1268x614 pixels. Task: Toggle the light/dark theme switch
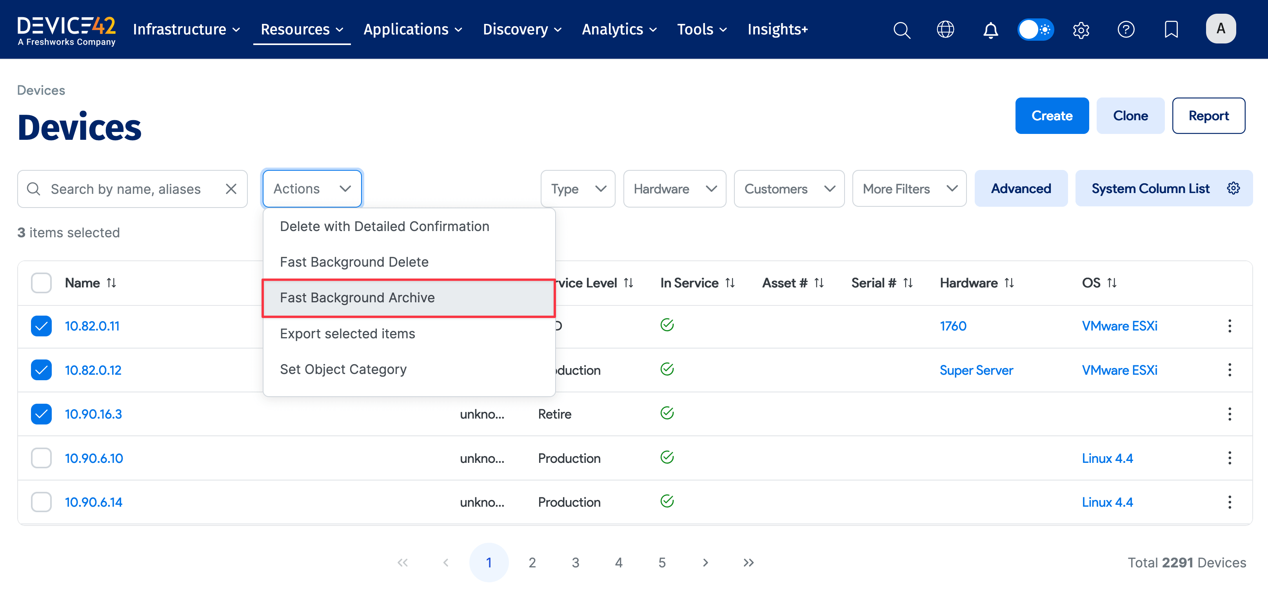(x=1035, y=29)
